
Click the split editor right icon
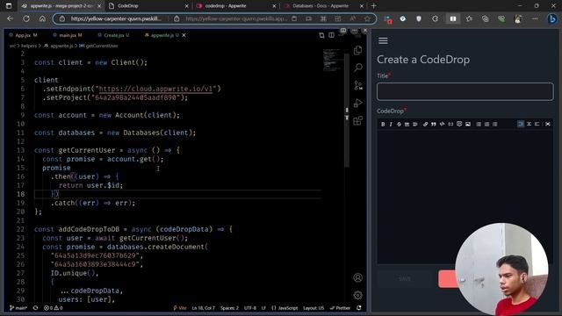[332, 35]
